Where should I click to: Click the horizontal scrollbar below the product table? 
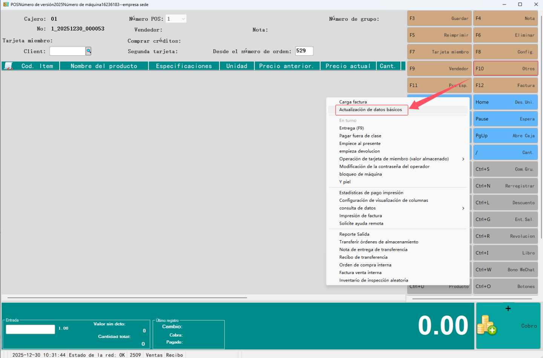[x=127, y=298]
